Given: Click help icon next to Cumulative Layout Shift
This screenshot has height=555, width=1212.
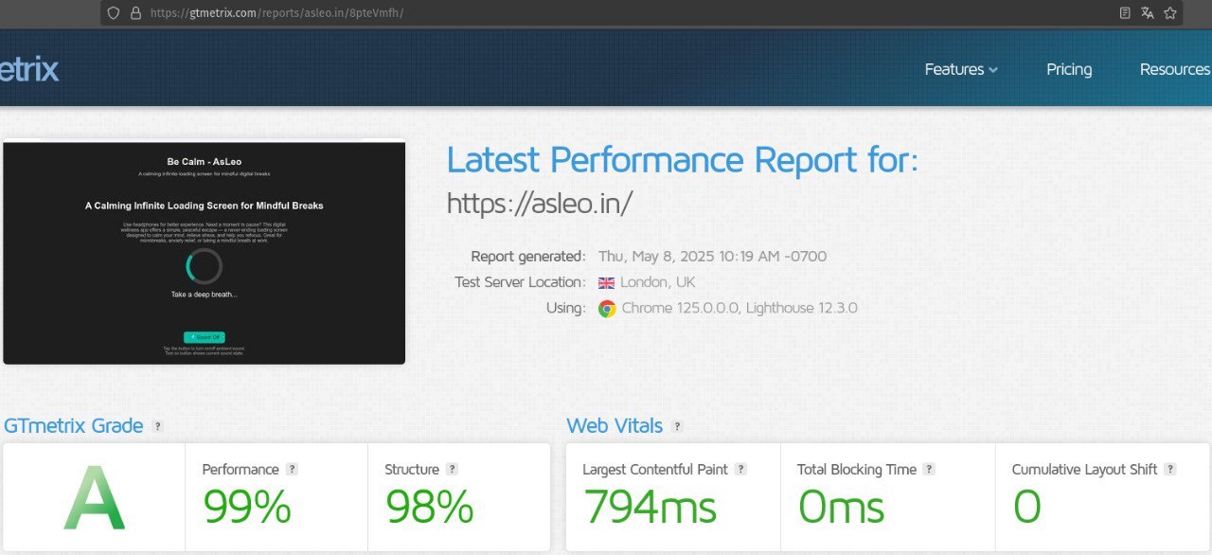Looking at the screenshot, I should 1170,469.
